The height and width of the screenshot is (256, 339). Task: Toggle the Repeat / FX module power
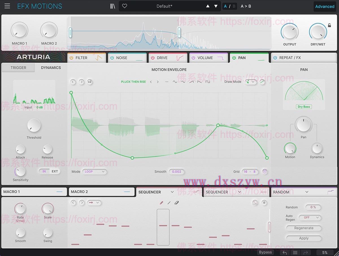click(x=275, y=58)
